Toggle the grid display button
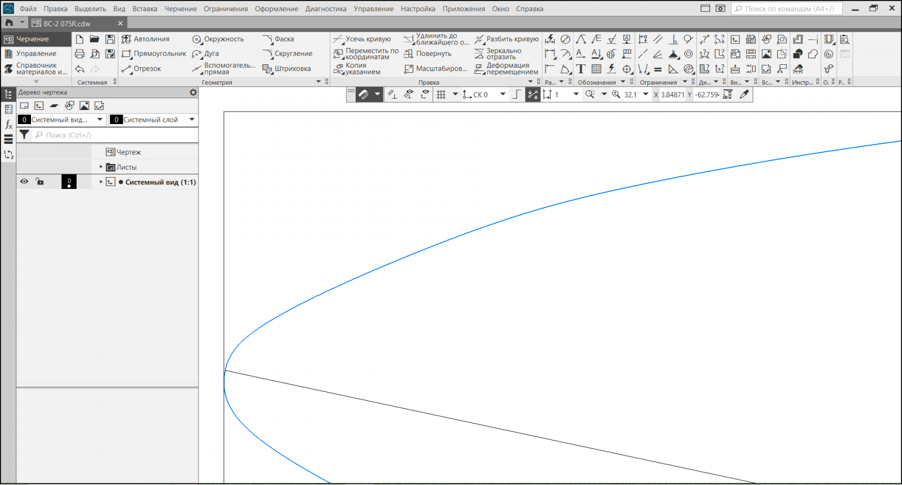This screenshot has height=485, width=902. pos(441,95)
